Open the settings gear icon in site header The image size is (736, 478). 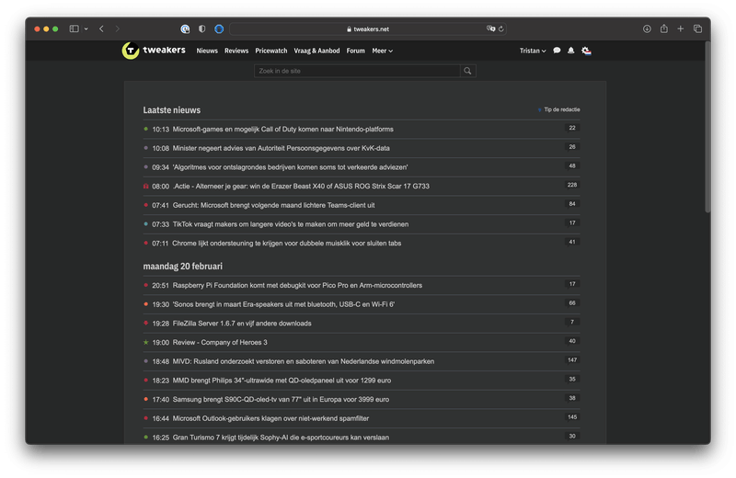tap(586, 51)
